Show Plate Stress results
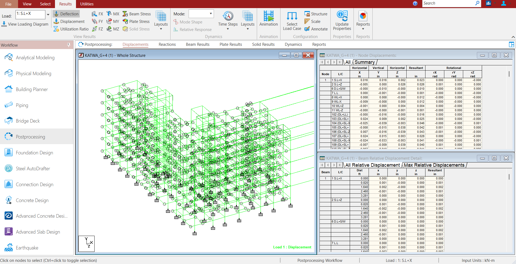 point(125,22)
